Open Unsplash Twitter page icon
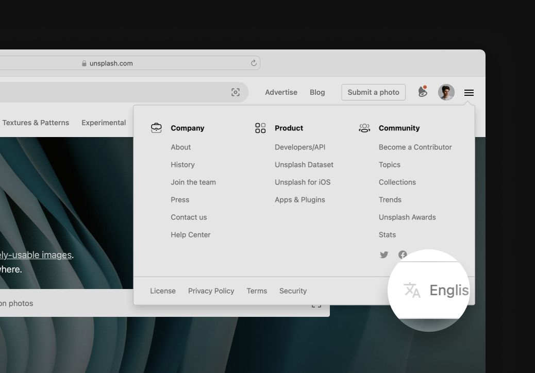 pyautogui.click(x=384, y=255)
